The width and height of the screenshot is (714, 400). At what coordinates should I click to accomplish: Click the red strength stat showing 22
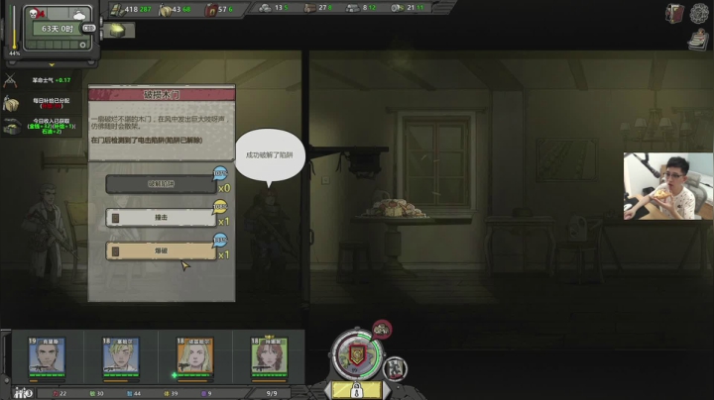click(59, 394)
